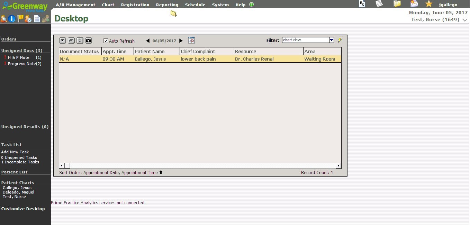This screenshot has height=225, width=470.
Task: Expand the Test, Nurse user chevron
Action: (x=465, y=20)
